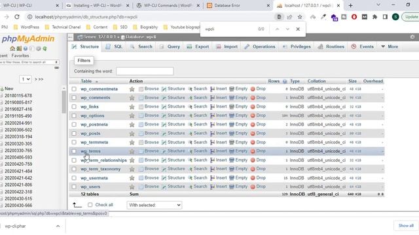This screenshot has width=419, height=235.
Task: Check the wp_commentmeta checkbox
Action: tap(74, 89)
